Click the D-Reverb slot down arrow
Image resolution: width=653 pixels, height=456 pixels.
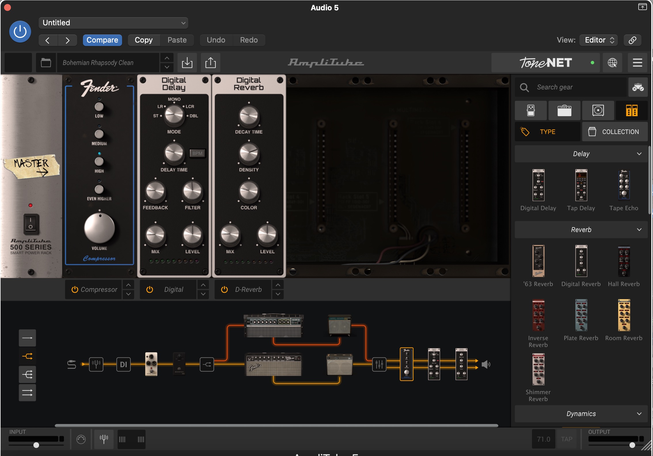[x=278, y=294]
